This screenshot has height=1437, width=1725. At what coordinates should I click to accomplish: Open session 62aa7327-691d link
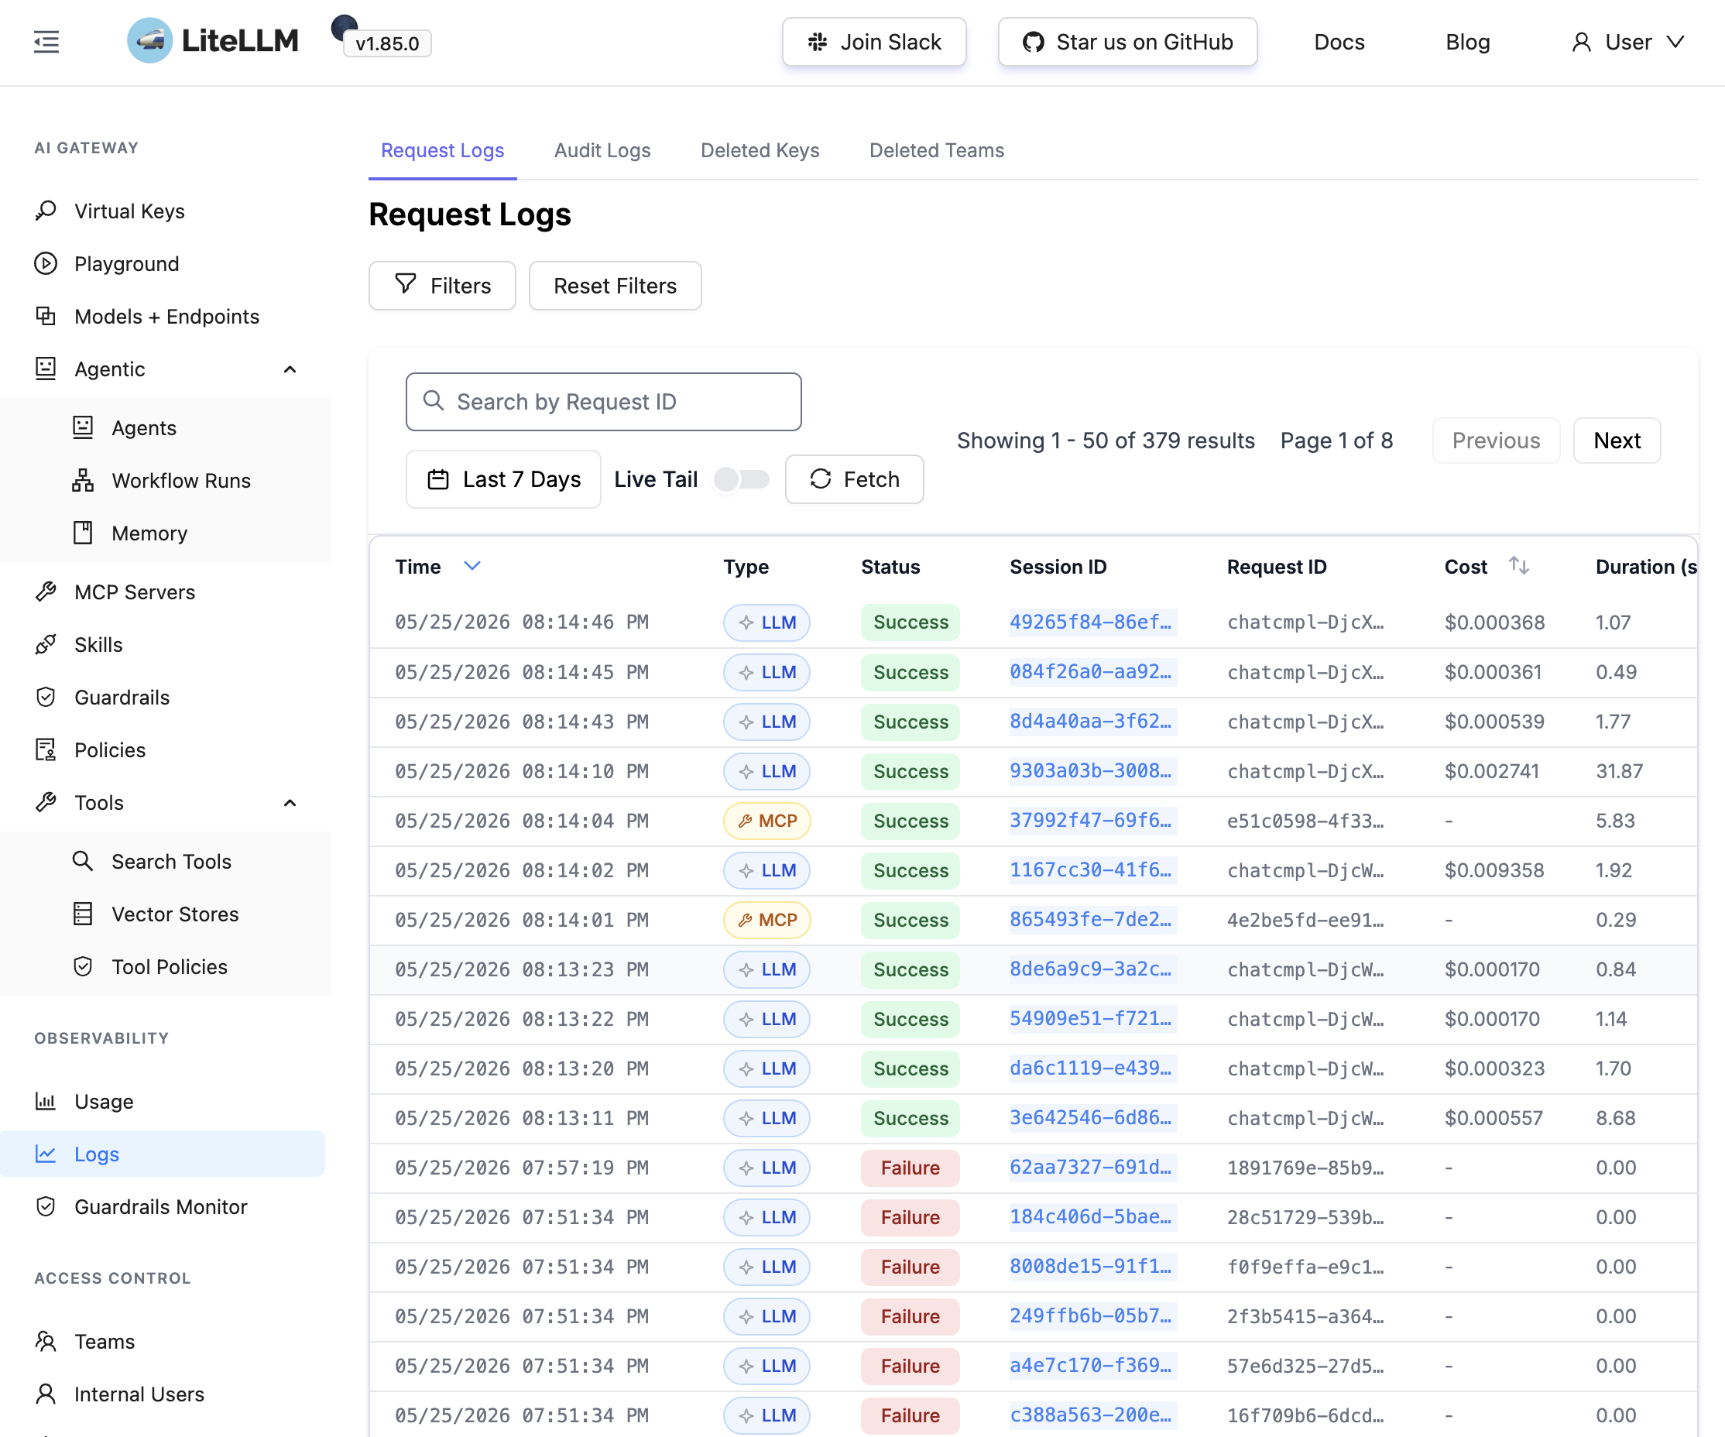point(1091,1168)
